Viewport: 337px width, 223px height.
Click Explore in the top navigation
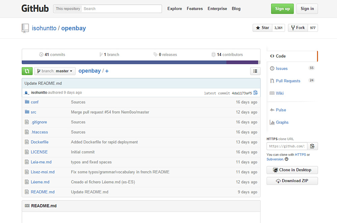175,9
